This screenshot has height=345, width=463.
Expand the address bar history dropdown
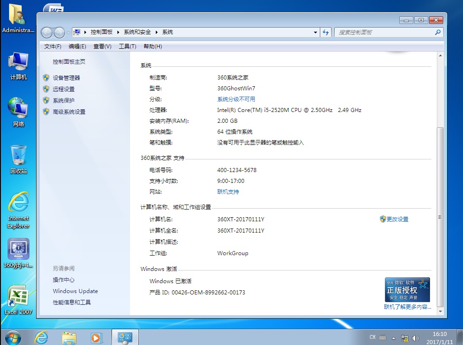click(315, 33)
